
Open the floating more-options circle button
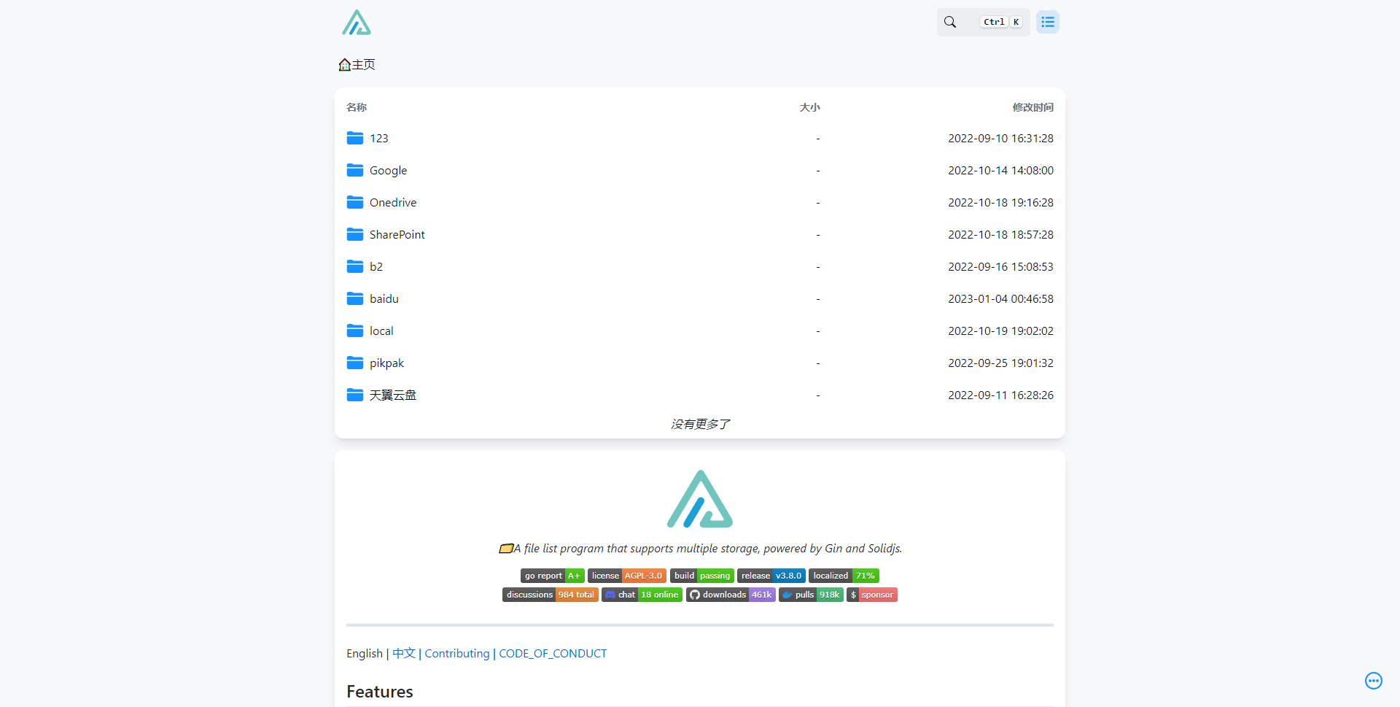(x=1373, y=681)
